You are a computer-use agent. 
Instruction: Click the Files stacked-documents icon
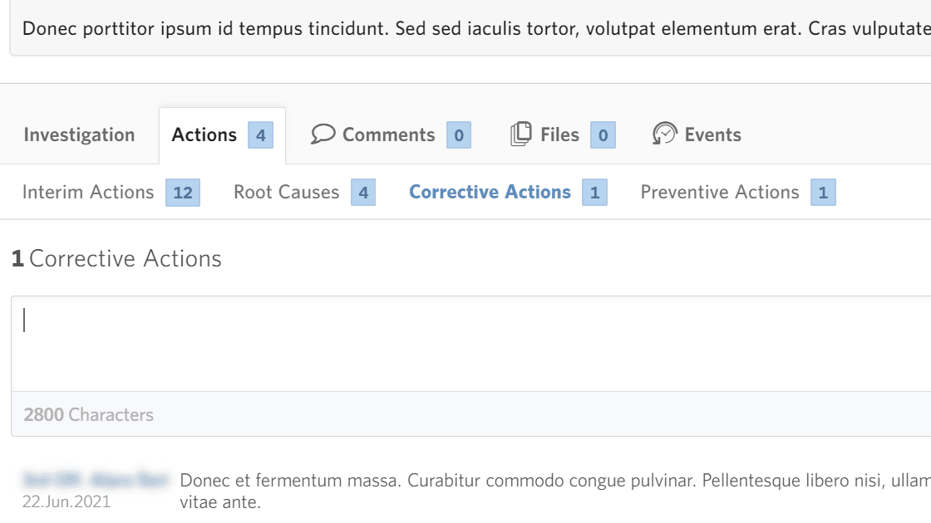pyautogui.click(x=522, y=133)
